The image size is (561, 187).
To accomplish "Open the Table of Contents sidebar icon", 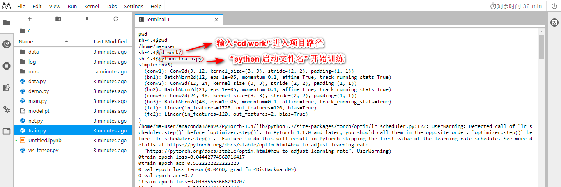I will tap(7, 153).
